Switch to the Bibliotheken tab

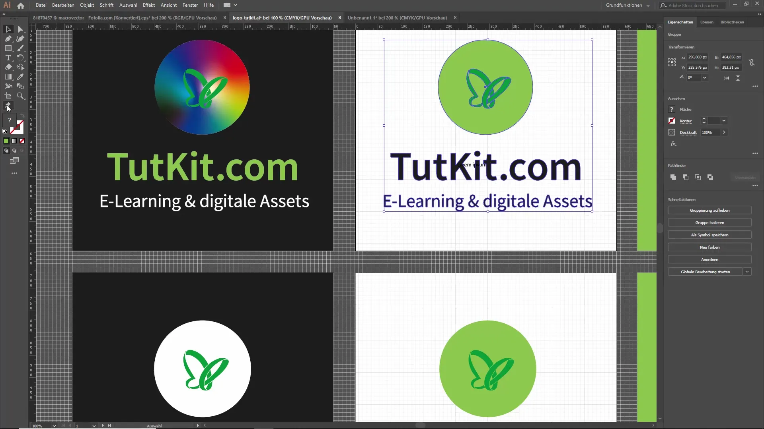[732, 22]
